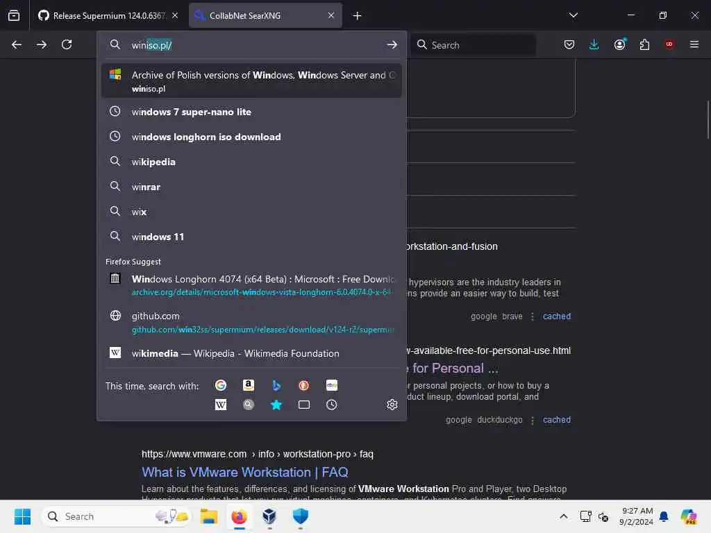Search in Bookmarks via star icon
The height and width of the screenshot is (533, 711).
(276, 405)
